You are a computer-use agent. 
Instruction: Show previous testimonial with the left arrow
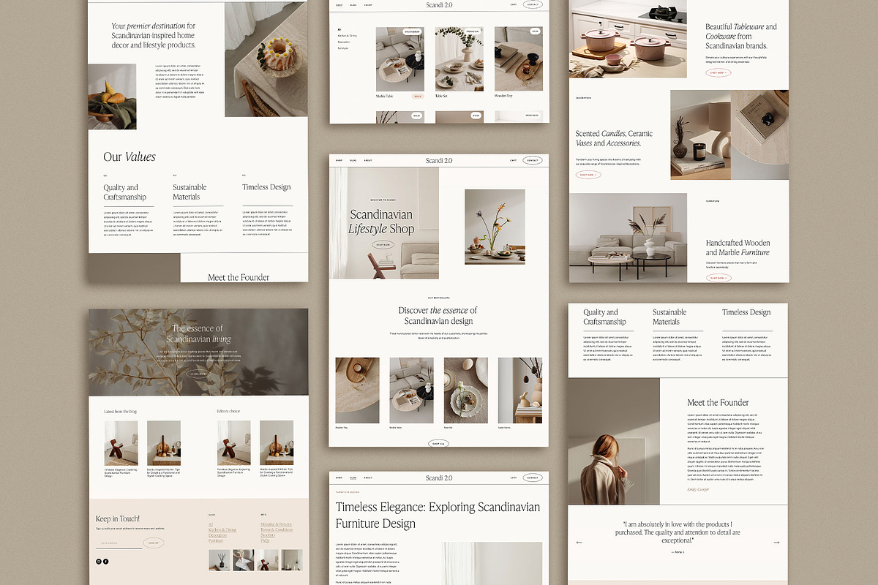579,543
